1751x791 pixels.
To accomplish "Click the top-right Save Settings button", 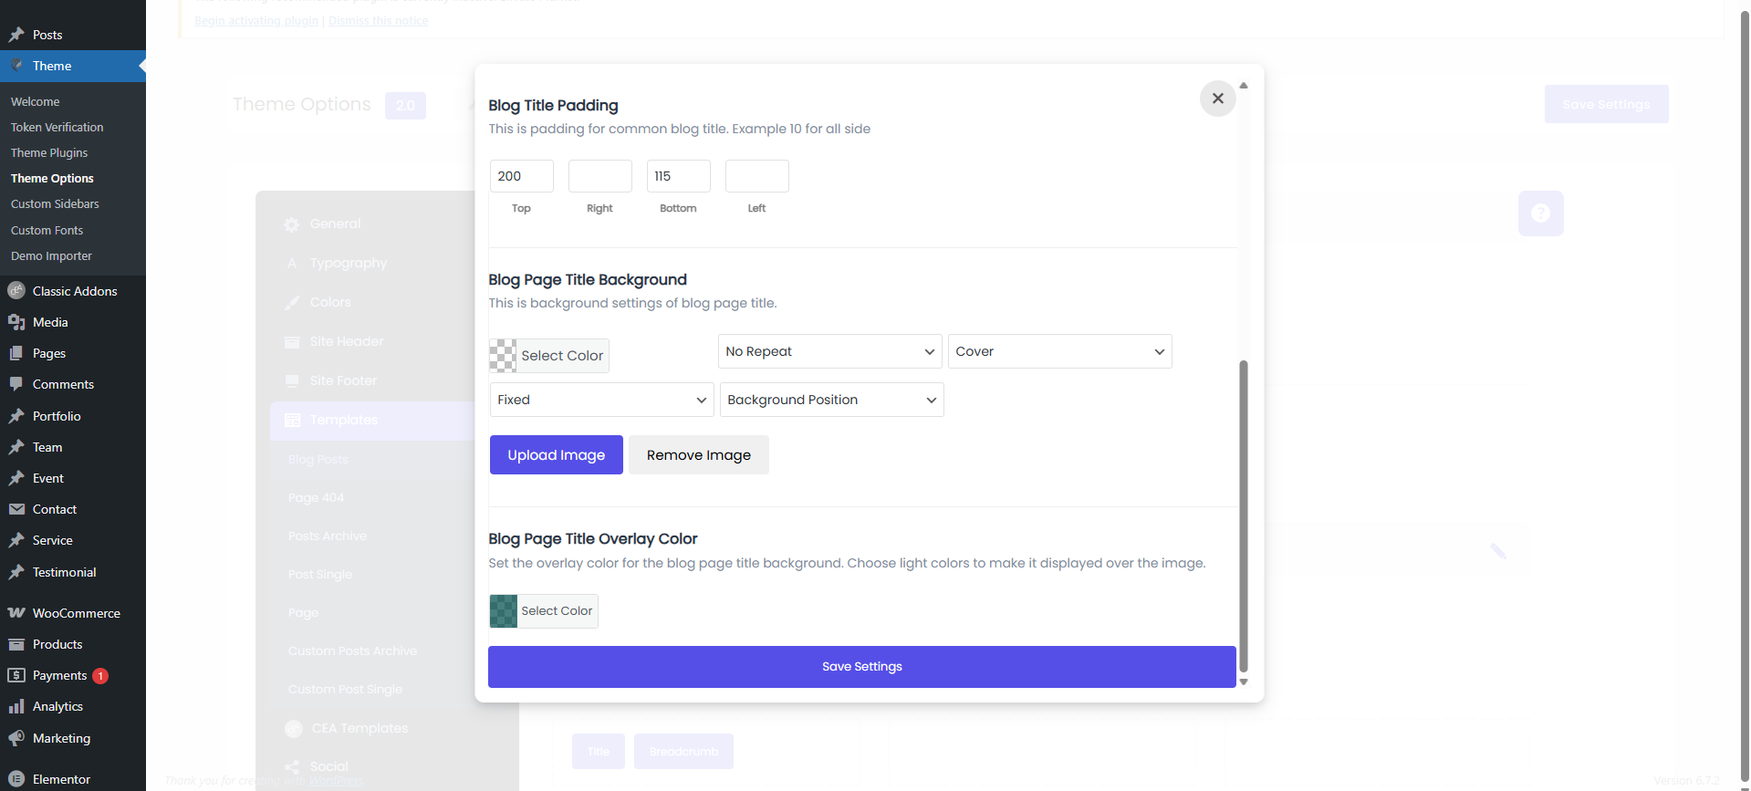I will click(x=1607, y=104).
